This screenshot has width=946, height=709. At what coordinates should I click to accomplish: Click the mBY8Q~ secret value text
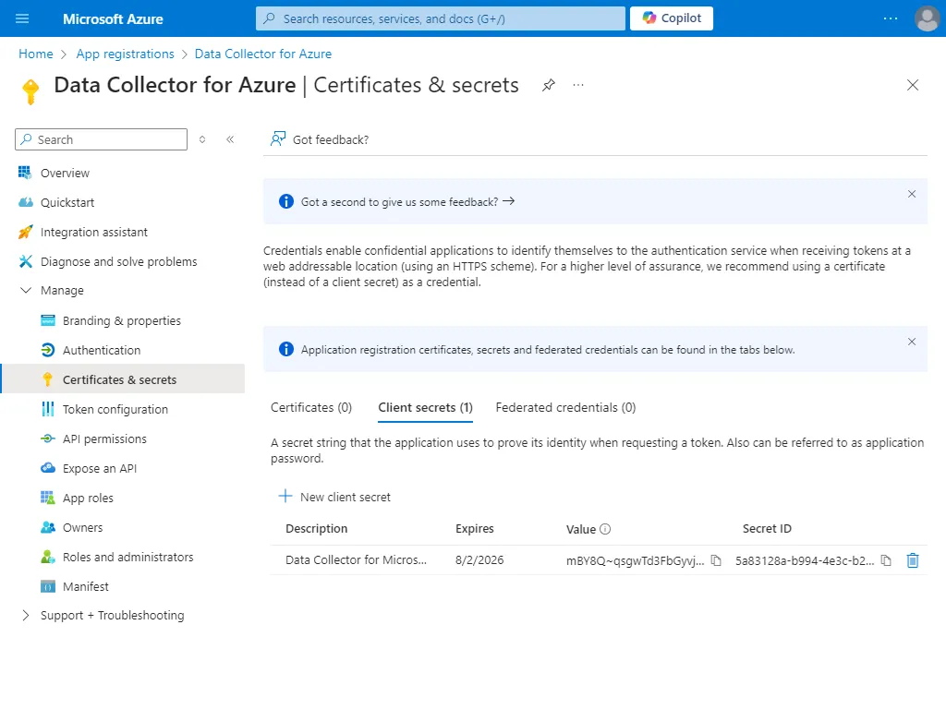click(635, 560)
